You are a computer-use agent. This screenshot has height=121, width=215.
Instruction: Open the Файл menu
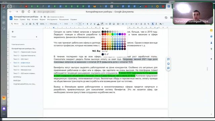(16, 19)
